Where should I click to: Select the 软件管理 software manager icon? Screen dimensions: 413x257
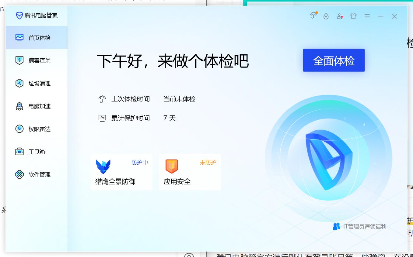(19, 174)
